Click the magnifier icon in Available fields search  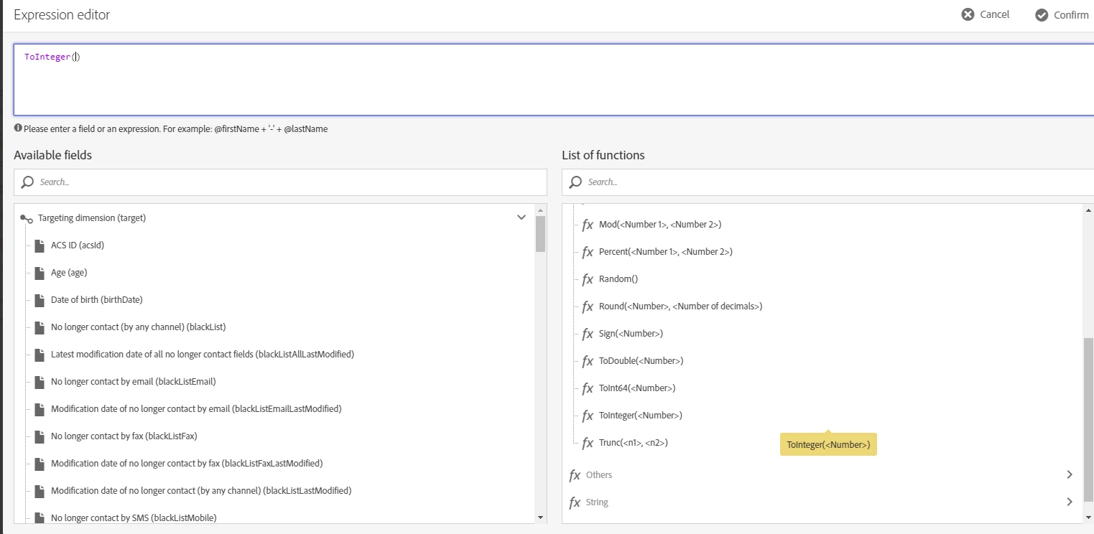coord(27,182)
